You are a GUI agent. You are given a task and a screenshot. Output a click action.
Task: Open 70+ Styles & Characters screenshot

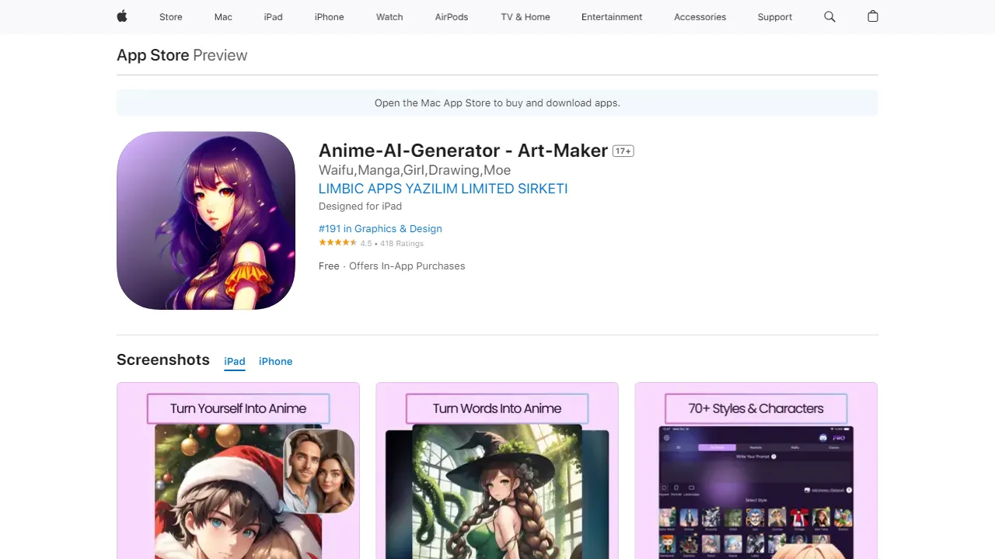click(756, 470)
